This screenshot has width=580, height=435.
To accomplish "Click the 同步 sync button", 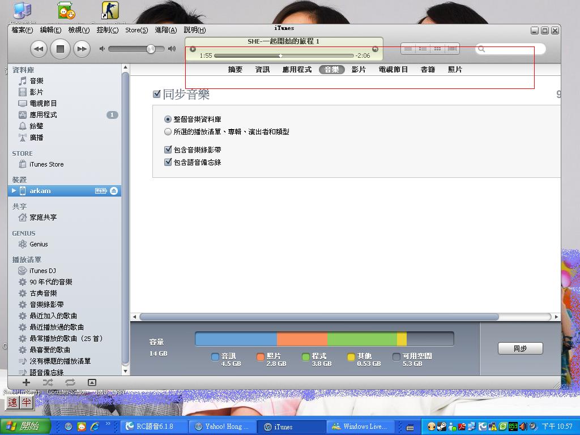I will coord(520,348).
